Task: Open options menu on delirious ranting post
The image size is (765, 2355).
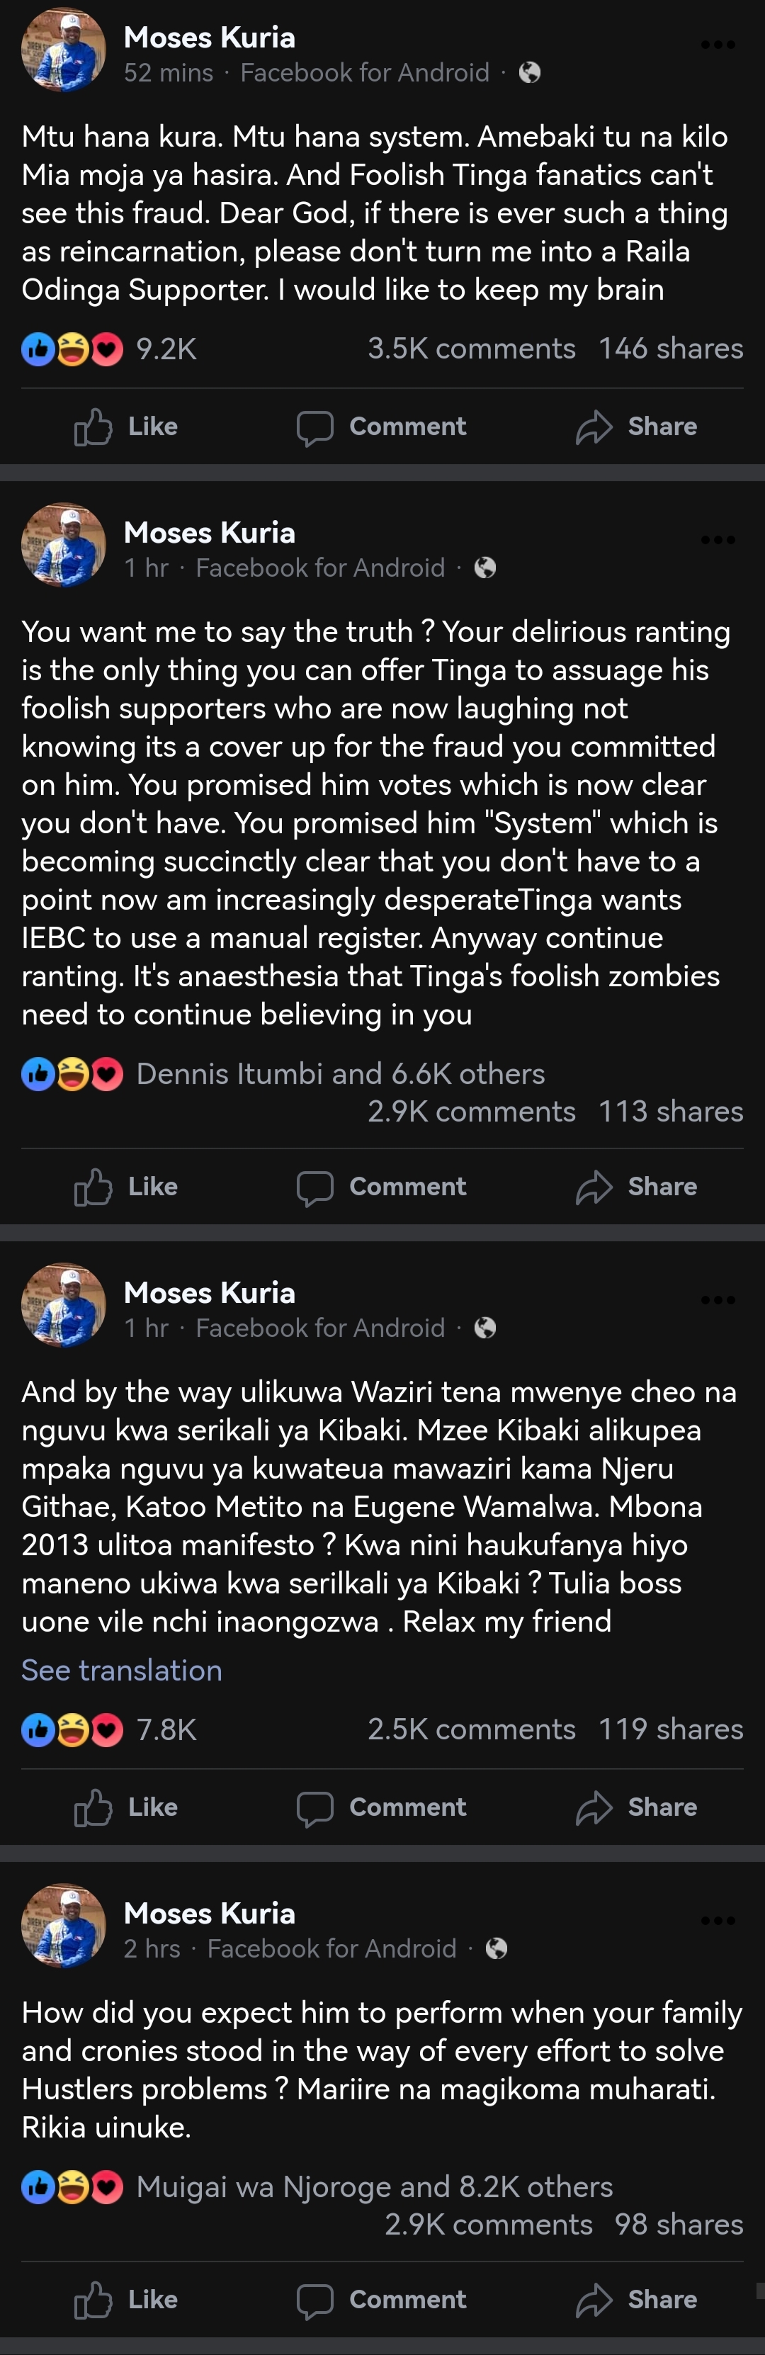Action: pos(718,539)
